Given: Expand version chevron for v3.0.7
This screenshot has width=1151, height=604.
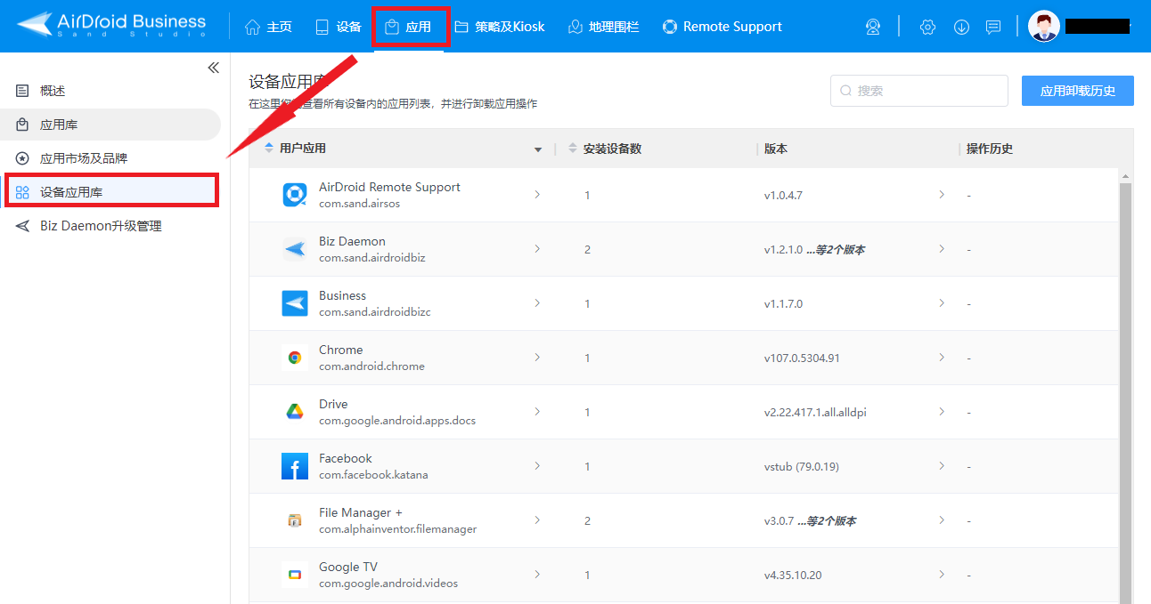Looking at the screenshot, I should (x=942, y=519).
